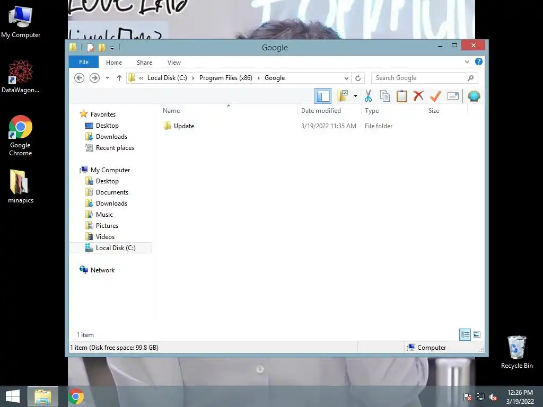Go back with the Back arrow button

click(80, 78)
